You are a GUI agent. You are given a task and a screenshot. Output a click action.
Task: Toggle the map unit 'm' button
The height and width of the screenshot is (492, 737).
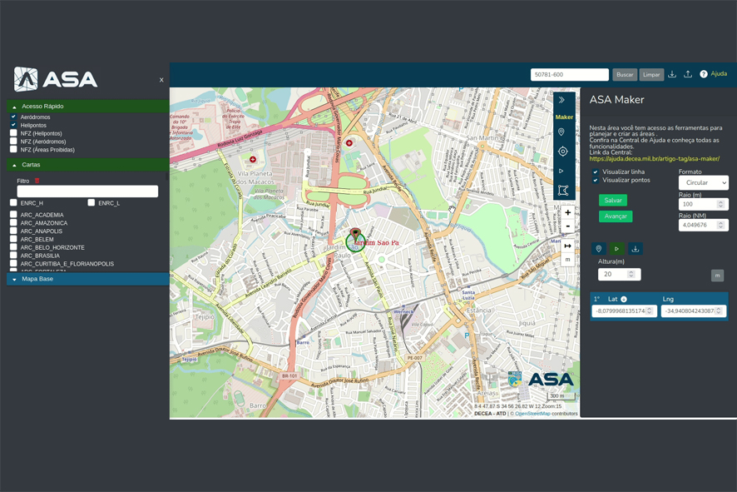[568, 260]
